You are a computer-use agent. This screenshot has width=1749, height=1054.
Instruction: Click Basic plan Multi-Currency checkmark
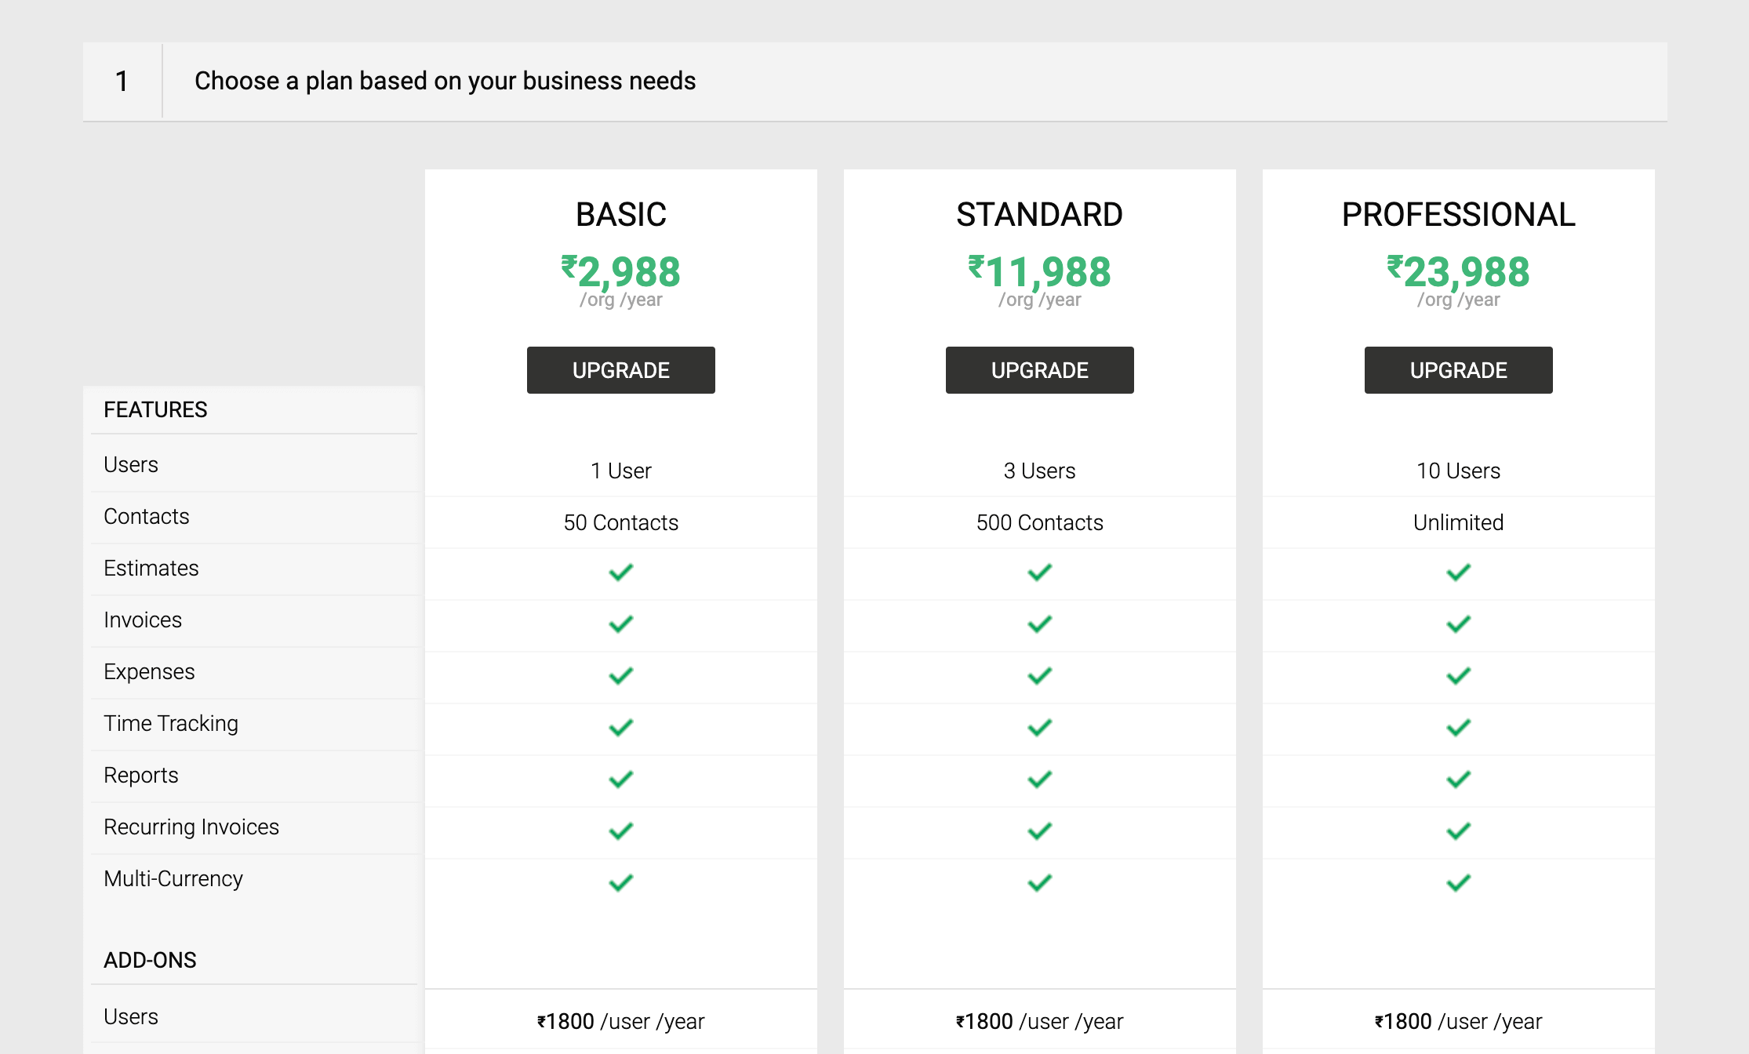620,883
